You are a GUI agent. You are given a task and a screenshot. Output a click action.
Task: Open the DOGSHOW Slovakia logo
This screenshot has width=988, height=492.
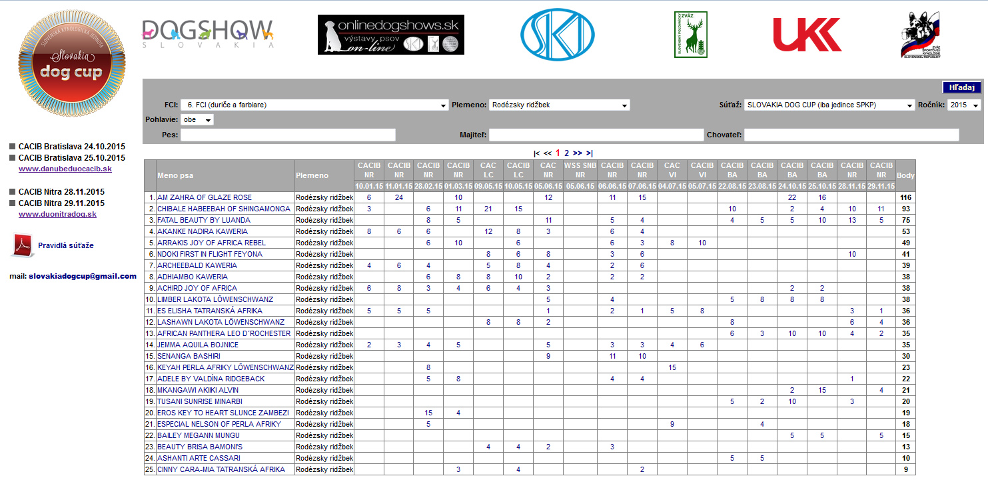(x=208, y=33)
